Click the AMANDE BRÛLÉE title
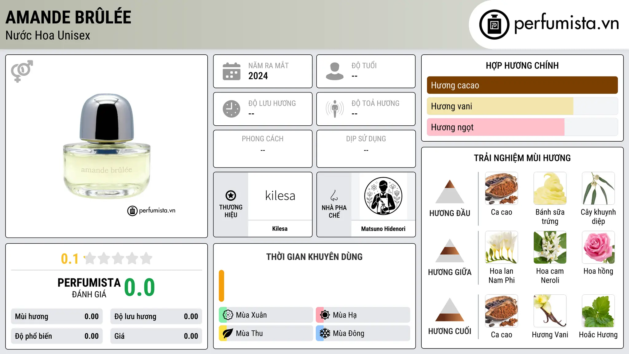The image size is (629, 354). coord(68,17)
